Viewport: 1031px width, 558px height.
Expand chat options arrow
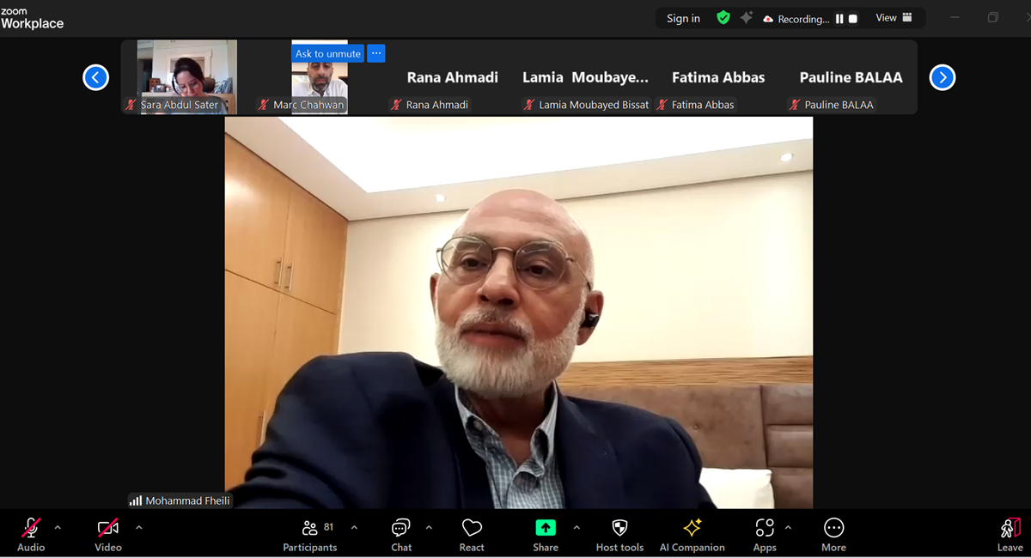point(429,527)
